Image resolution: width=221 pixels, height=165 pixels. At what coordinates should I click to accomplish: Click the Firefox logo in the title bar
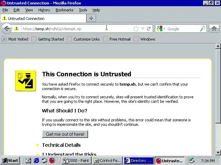pos(3,3)
